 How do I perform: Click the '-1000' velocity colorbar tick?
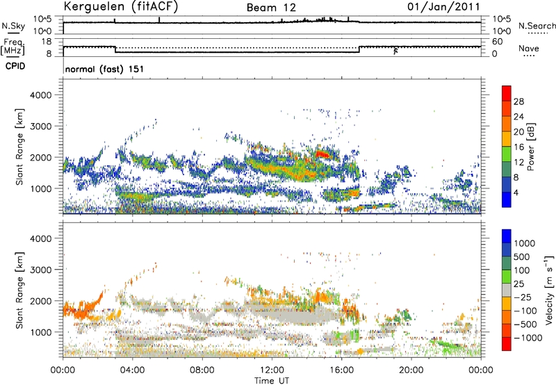(x=528, y=338)
